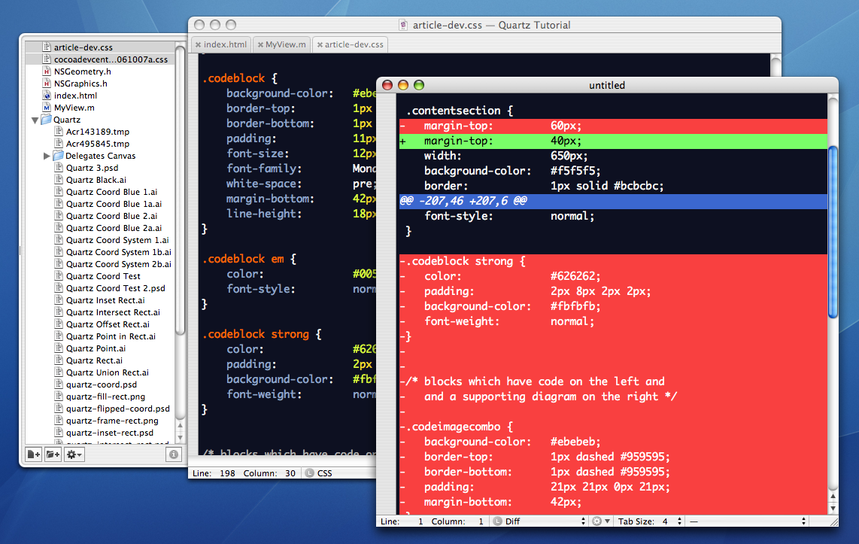The width and height of the screenshot is (859, 544).
Task: Click the MyView.m source file icon
Action: coord(47,108)
